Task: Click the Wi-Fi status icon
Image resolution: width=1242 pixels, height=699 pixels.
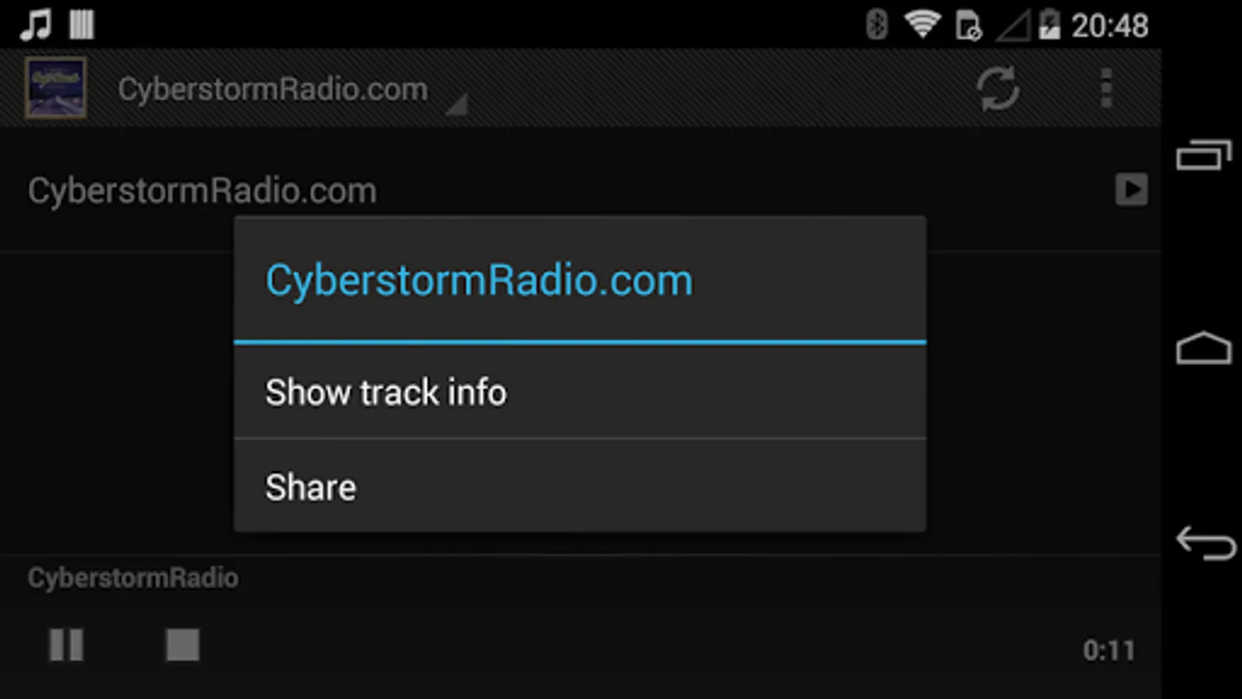Action: pyautogui.click(x=922, y=25)
